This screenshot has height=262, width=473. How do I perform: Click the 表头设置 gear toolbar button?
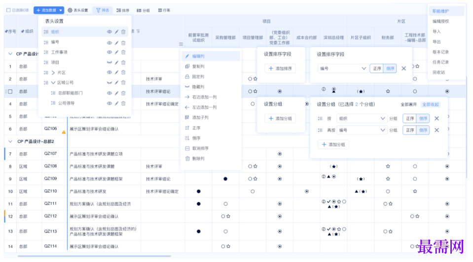point(78,10)
